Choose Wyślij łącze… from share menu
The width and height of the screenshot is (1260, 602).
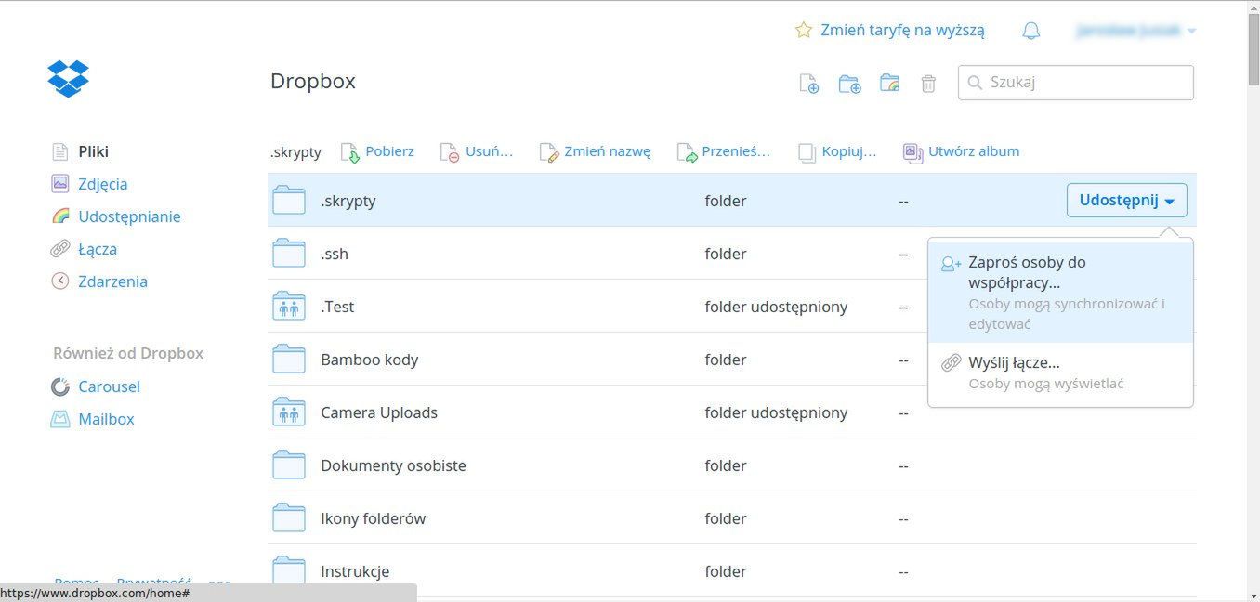1060,373
